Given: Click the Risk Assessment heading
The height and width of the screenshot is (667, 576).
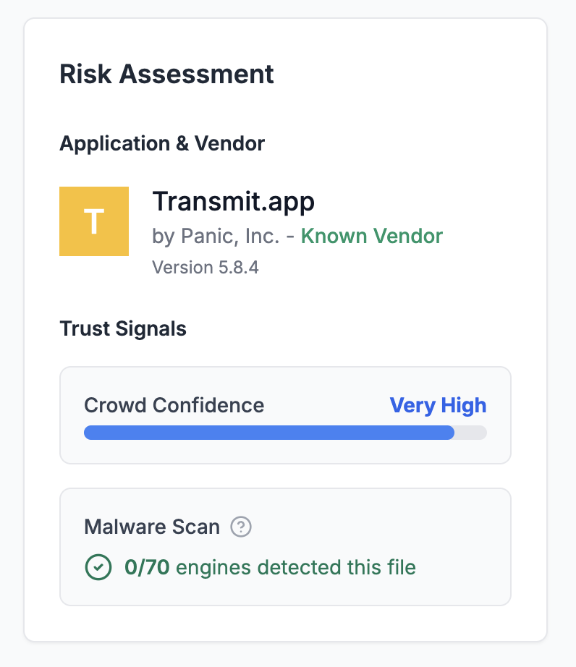Looking at the screenshot, I should [166, 75].
